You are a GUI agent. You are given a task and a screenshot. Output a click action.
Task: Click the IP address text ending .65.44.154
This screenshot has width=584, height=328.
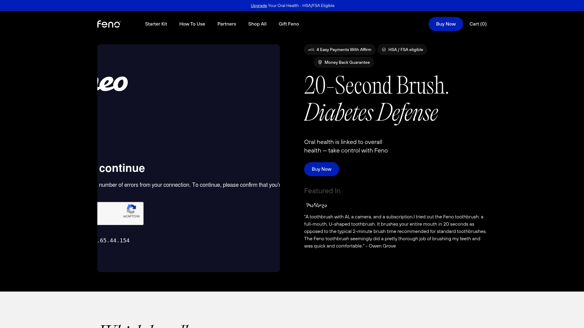[113, 241]
